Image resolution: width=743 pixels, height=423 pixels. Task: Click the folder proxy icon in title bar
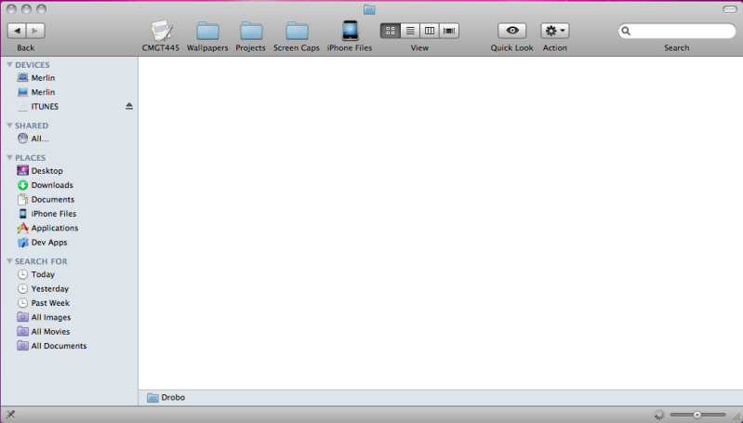(x=369, y=9)
